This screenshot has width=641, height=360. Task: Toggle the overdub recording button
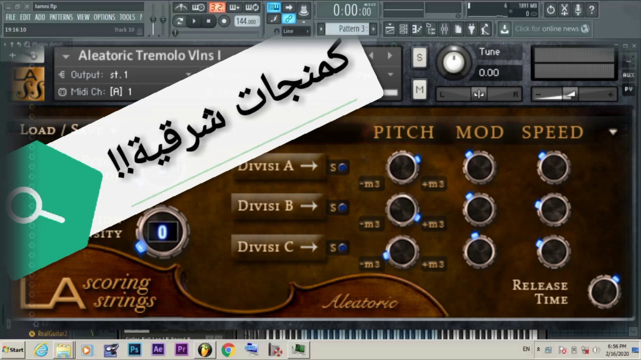pyautogui.click(x=234, y=7)
